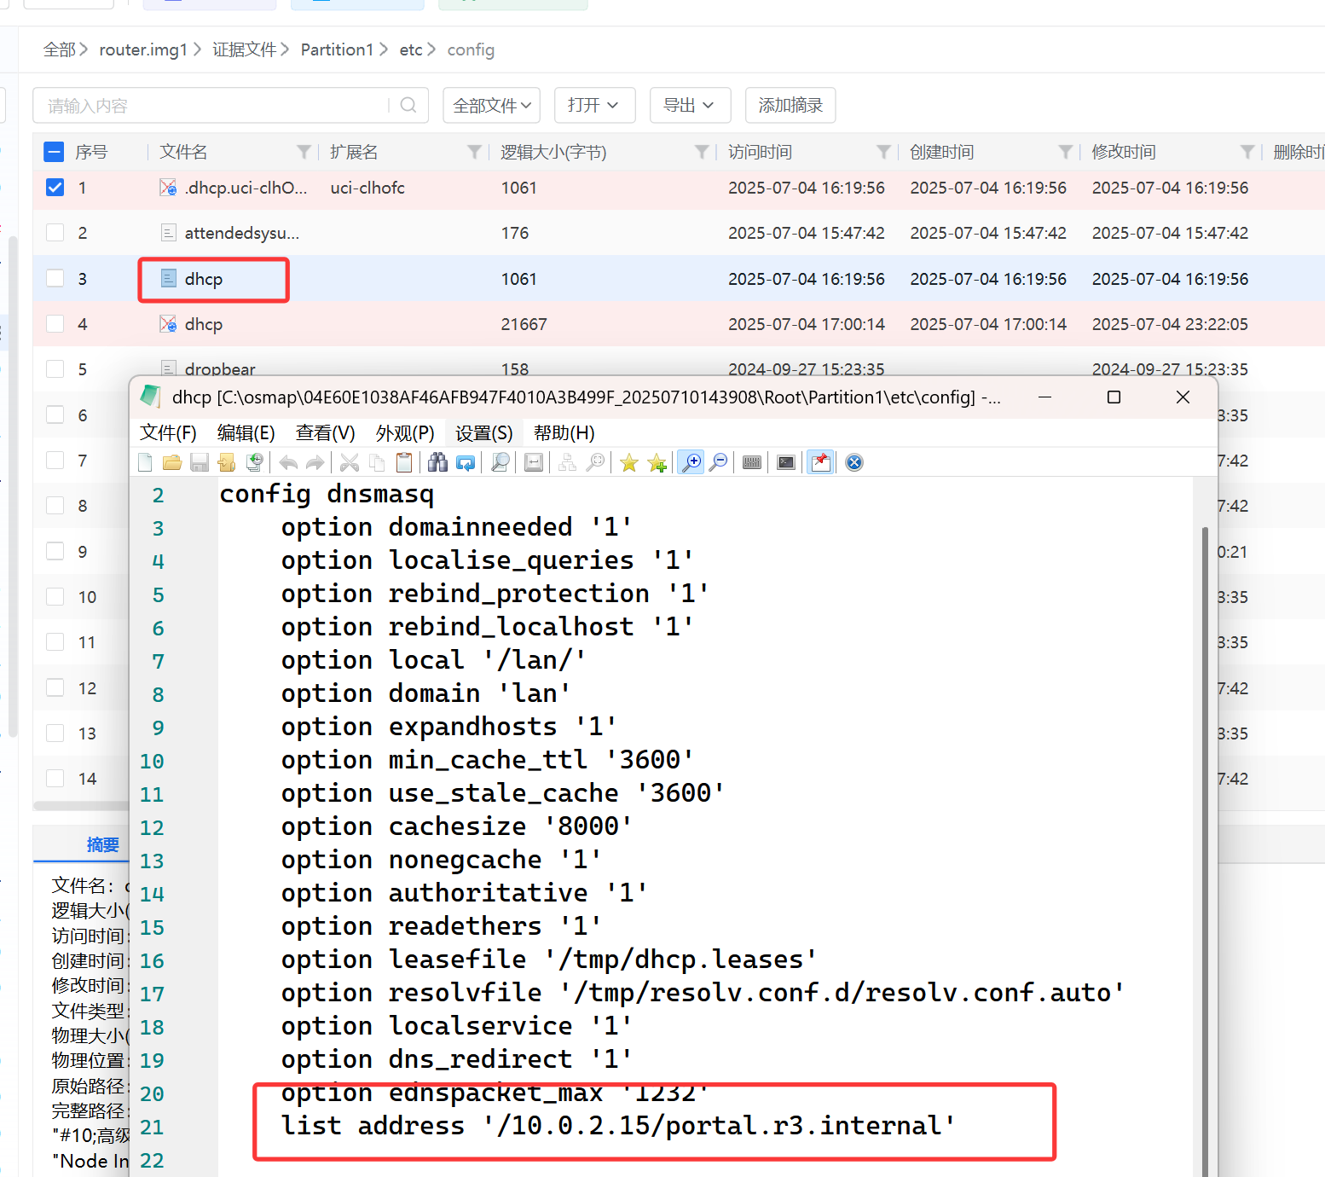Click the 添加摘录 button
The width and height of the screenshot is (1325, 1177).
pos(790,105)
